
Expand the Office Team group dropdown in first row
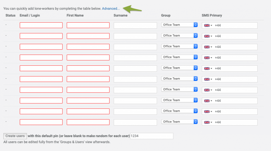click(x=179, y=25)
